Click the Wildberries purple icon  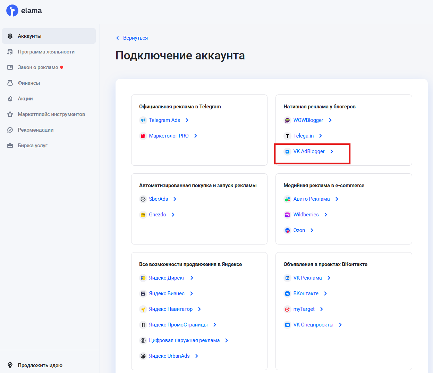point(287,215)
